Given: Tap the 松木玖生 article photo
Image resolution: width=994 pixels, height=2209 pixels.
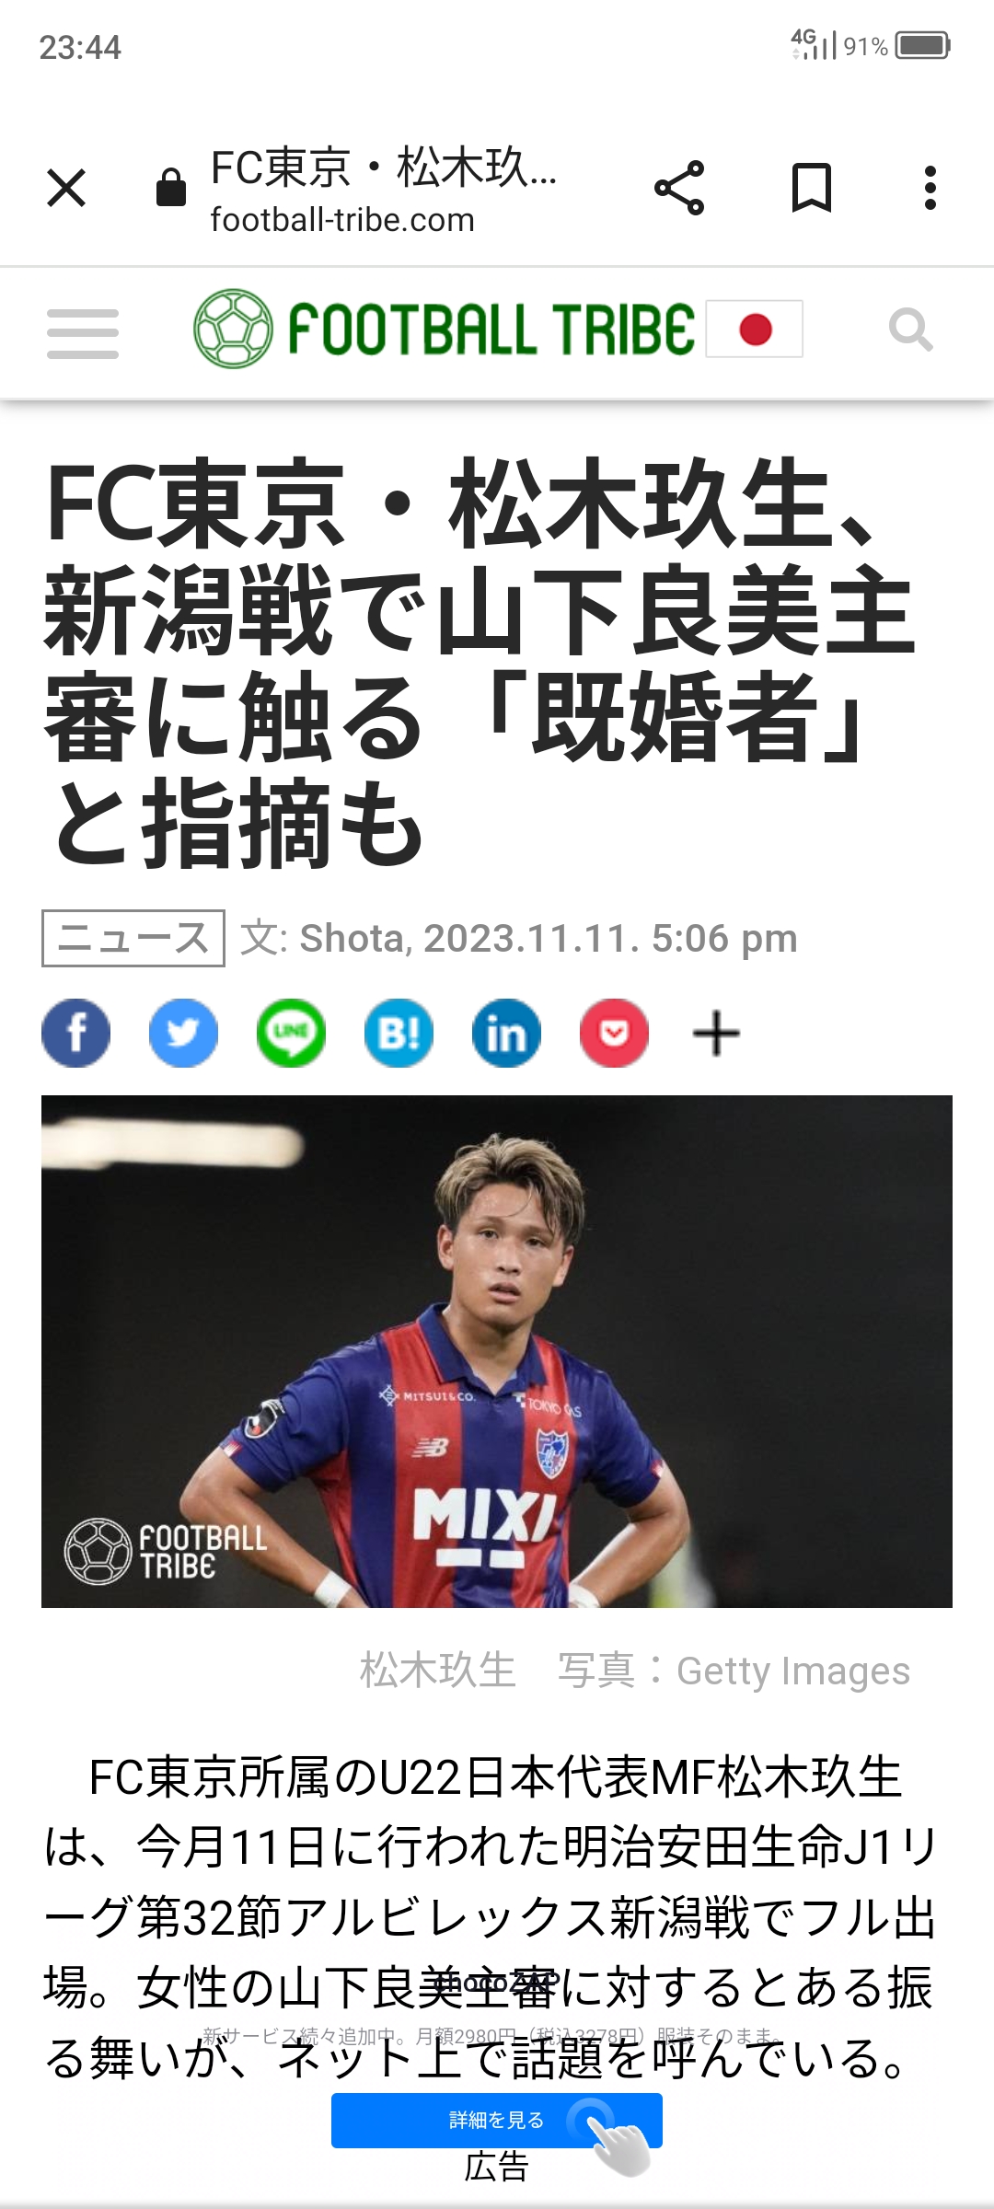Looking at the screenshot, I should click(x=497, y=1351).
